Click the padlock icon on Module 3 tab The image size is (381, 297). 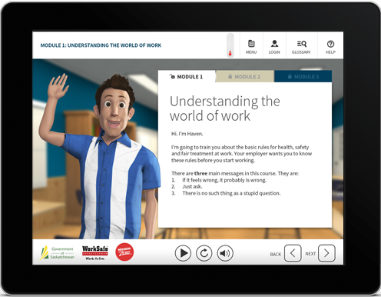290,76
